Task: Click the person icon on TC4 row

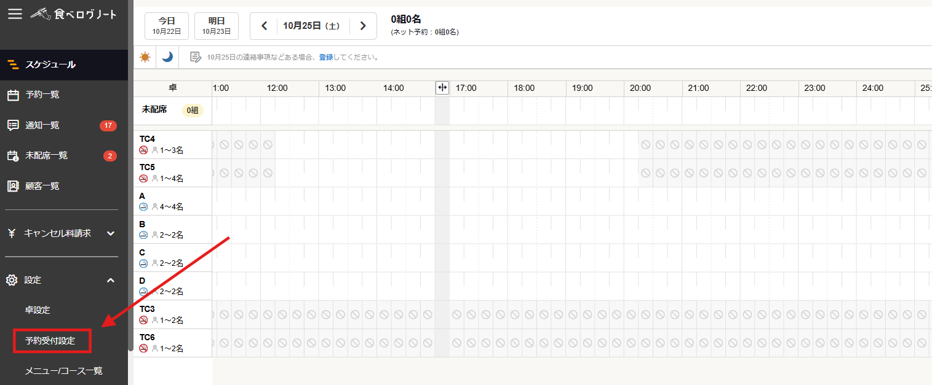Action: (x=155, y=150)
